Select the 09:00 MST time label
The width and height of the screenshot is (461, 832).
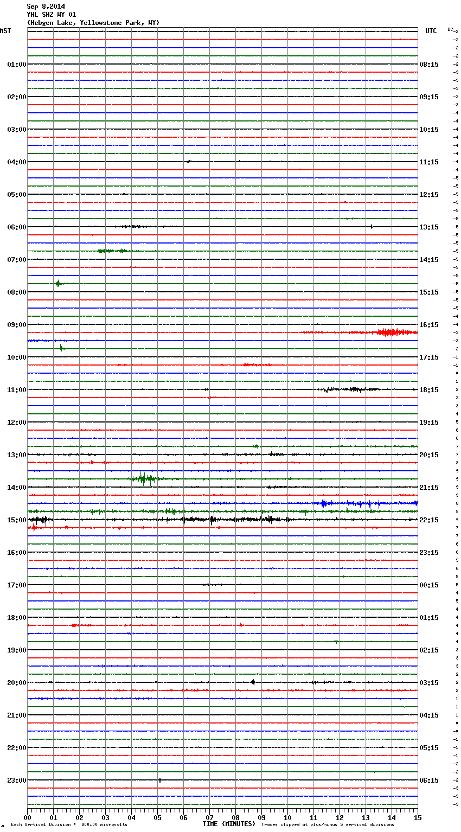(16, 325)
